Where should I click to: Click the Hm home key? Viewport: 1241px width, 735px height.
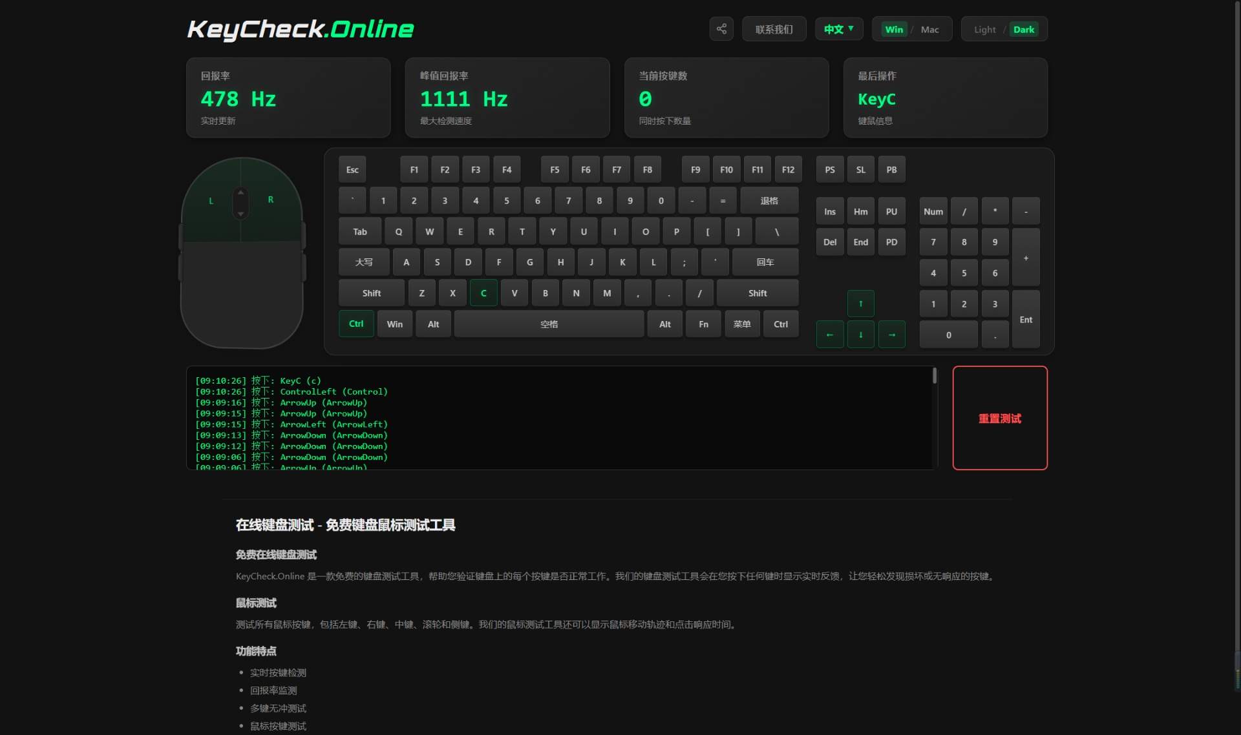pyautogui.click(x=860, y=211)
